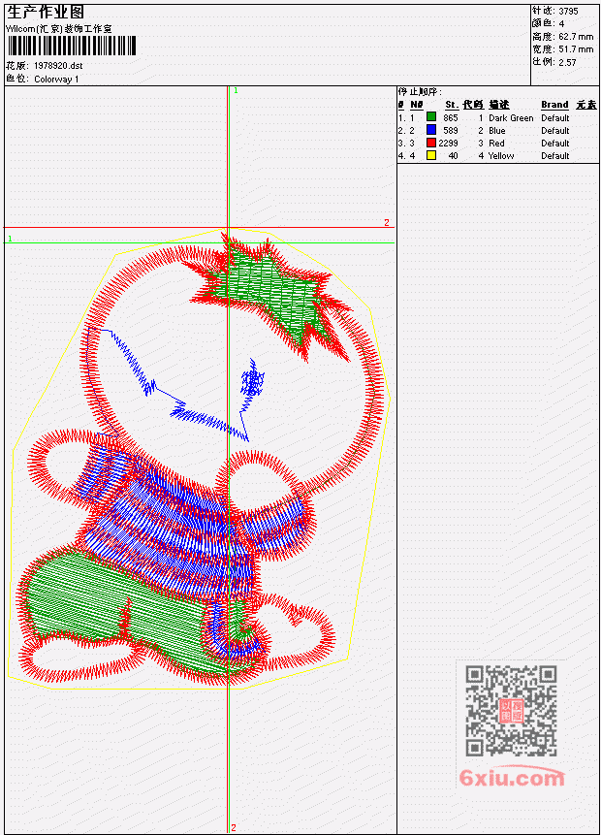This screenshot has width=601, height=835.
Task: Select the Yellow description cell
Action: (501, 156)
